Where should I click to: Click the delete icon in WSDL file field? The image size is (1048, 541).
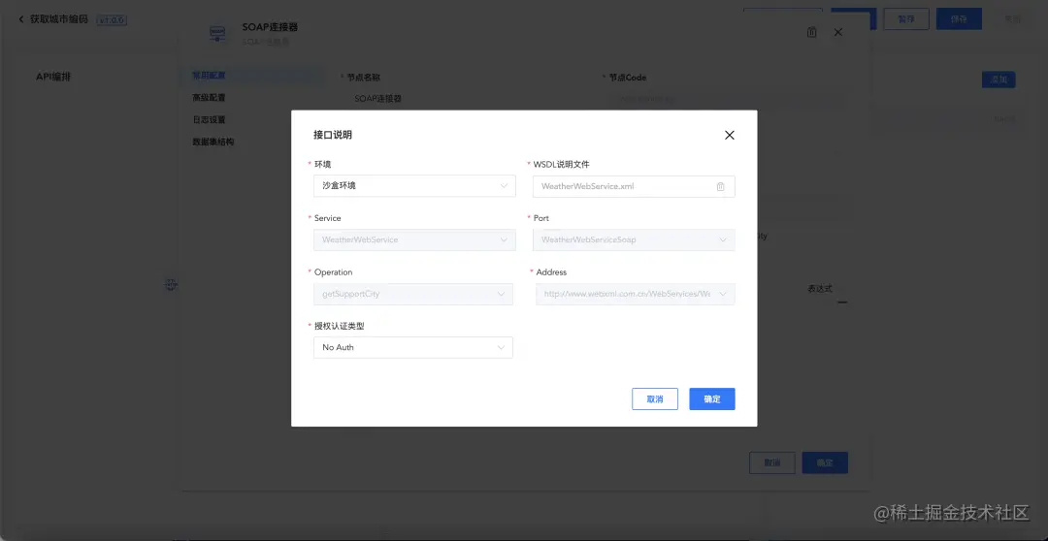coord(720,187)
